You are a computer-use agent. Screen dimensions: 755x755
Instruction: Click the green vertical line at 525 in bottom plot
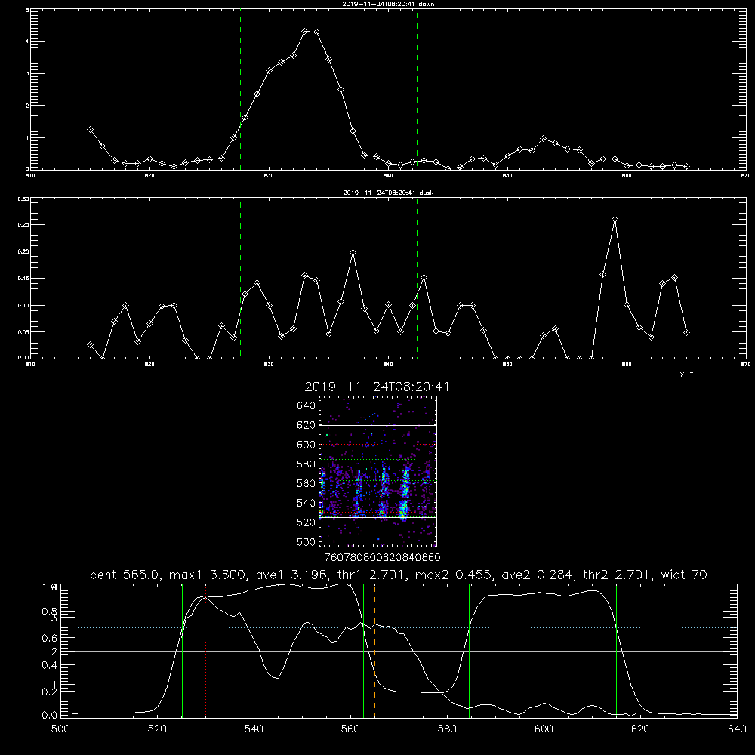click(182, 651)
